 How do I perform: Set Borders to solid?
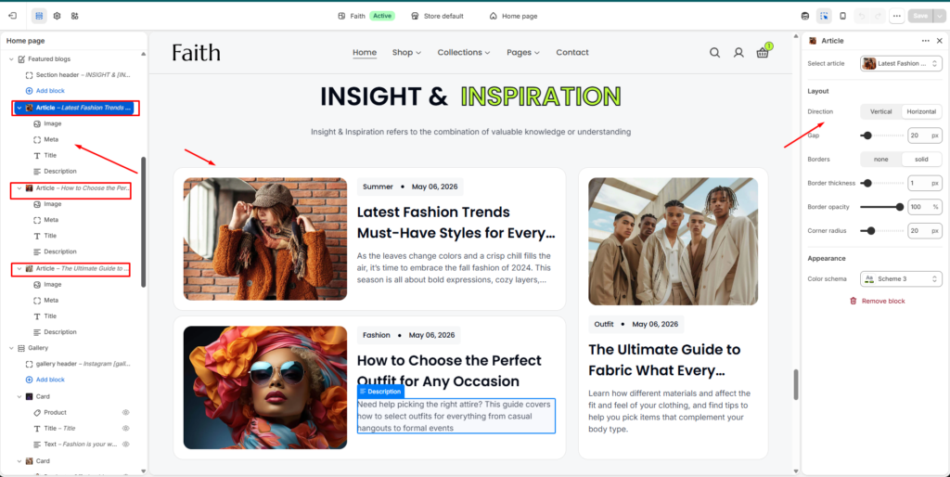click(x=921, y=160)
